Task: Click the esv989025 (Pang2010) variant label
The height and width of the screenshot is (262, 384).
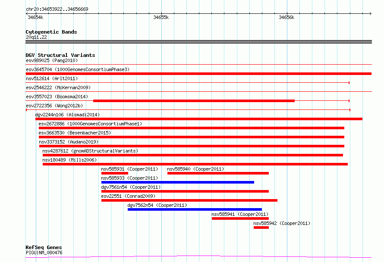Action: point(52,60)
